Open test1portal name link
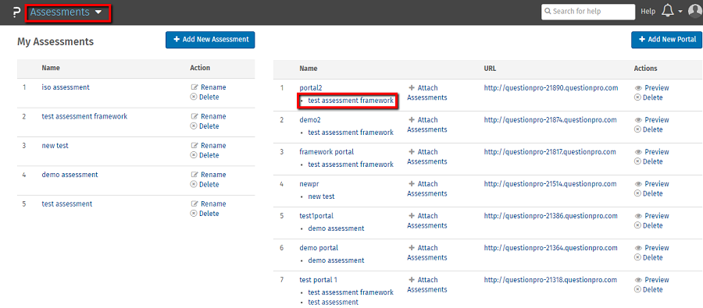 click(x=316, y=216)
